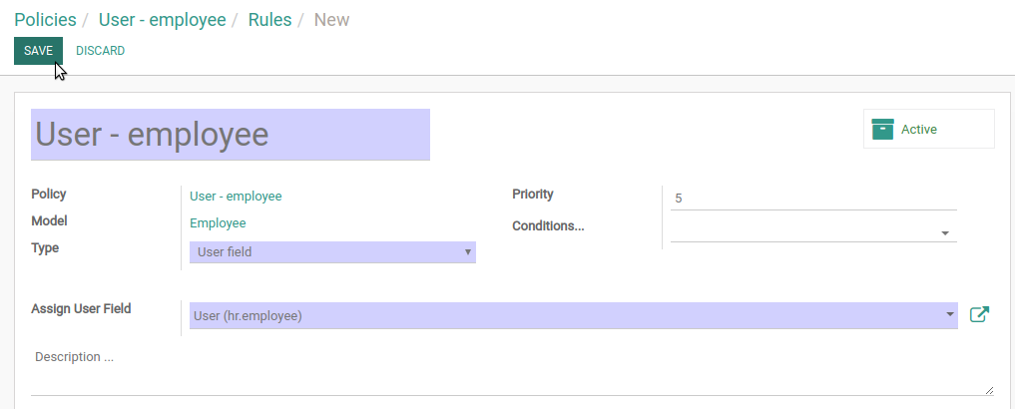Click the Priority input field showing 5

[813, 199]
